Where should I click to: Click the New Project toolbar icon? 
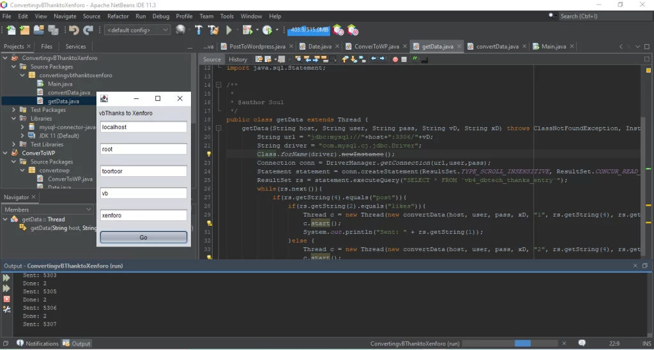[25, 30]
